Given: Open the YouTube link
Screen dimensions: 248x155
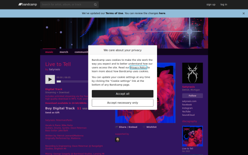Looking at the screenshot, I should (x=186, y=112).
